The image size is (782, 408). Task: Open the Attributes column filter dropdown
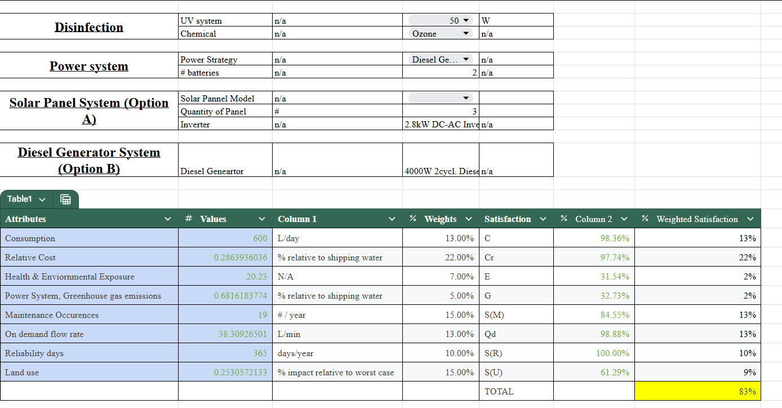tap(167, 219)
